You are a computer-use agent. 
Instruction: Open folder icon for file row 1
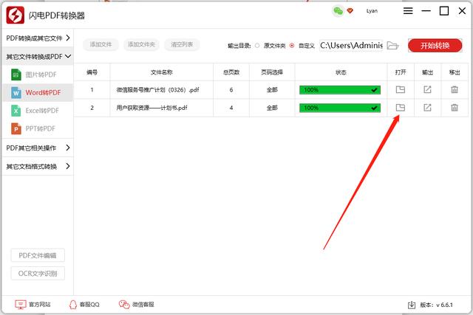[x=401, y=89]
